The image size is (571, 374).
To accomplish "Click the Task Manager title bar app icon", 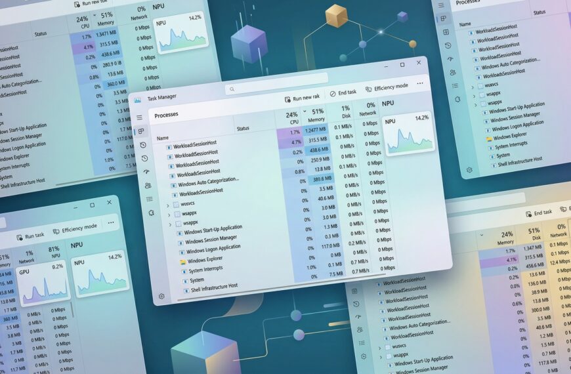I will [138, 100].
